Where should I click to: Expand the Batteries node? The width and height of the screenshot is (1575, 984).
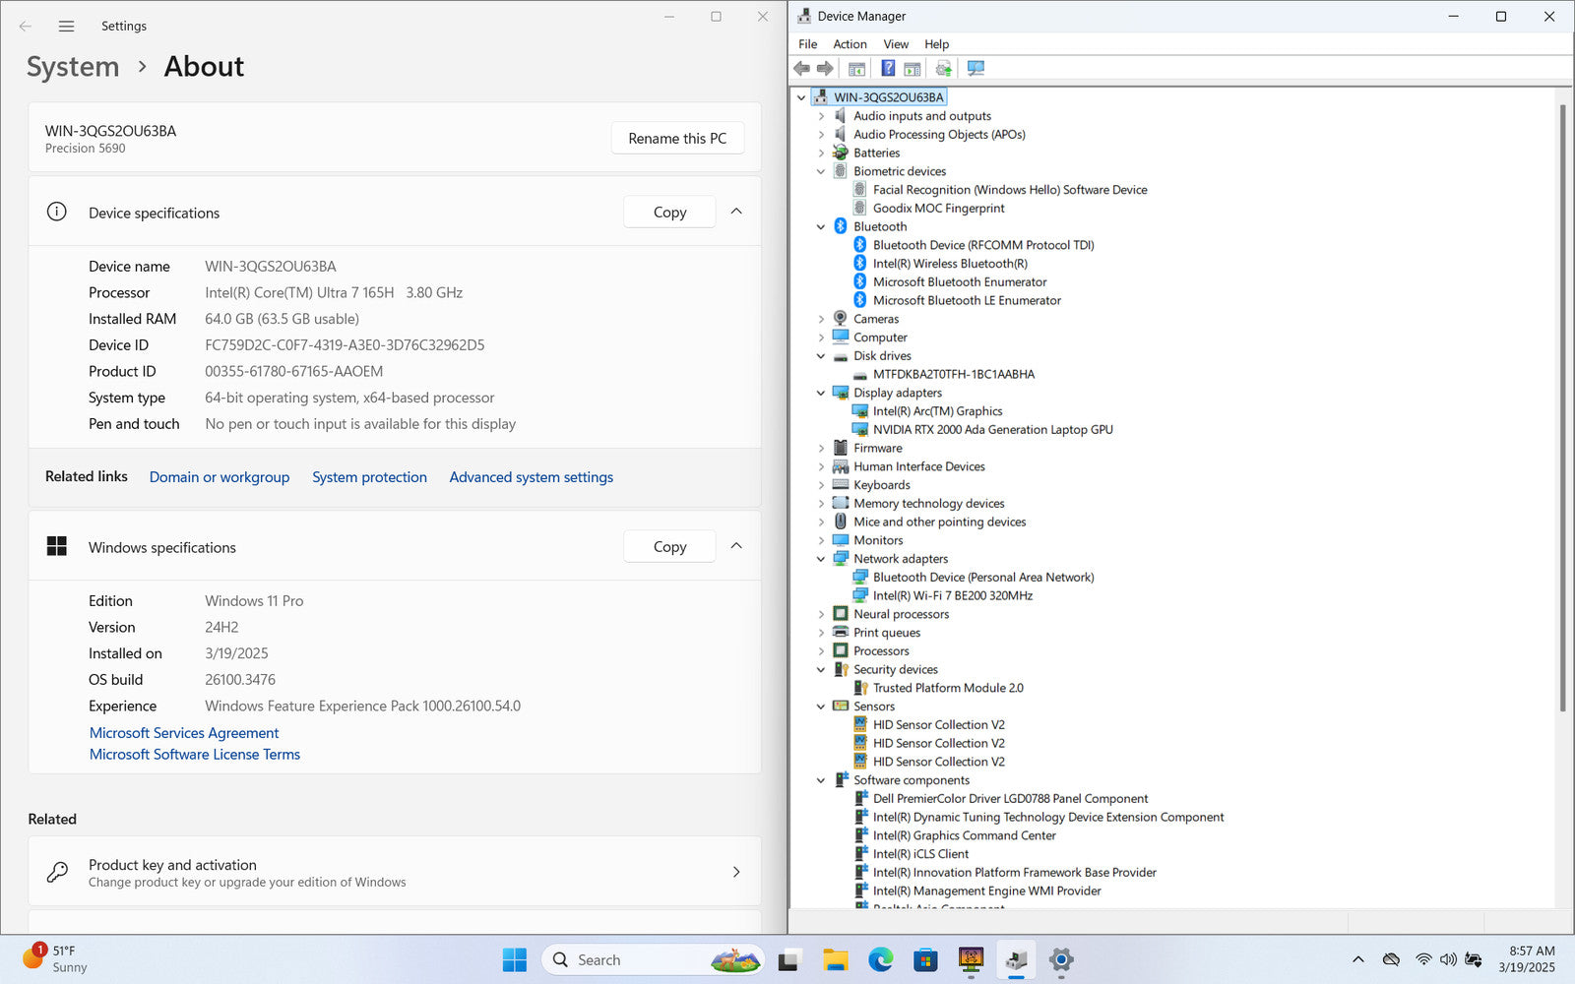tap(821, 153)
